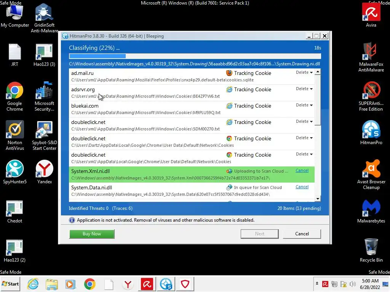Viewport: 390px width, 292px height.
Task: Open the Hao123 (2) shortcut
Action: pyautogui.click(x=15, y=251)
